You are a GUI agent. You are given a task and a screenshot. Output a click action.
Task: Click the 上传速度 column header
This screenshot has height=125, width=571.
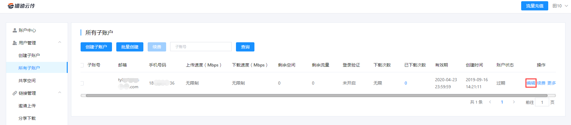[x=204, y=65]
